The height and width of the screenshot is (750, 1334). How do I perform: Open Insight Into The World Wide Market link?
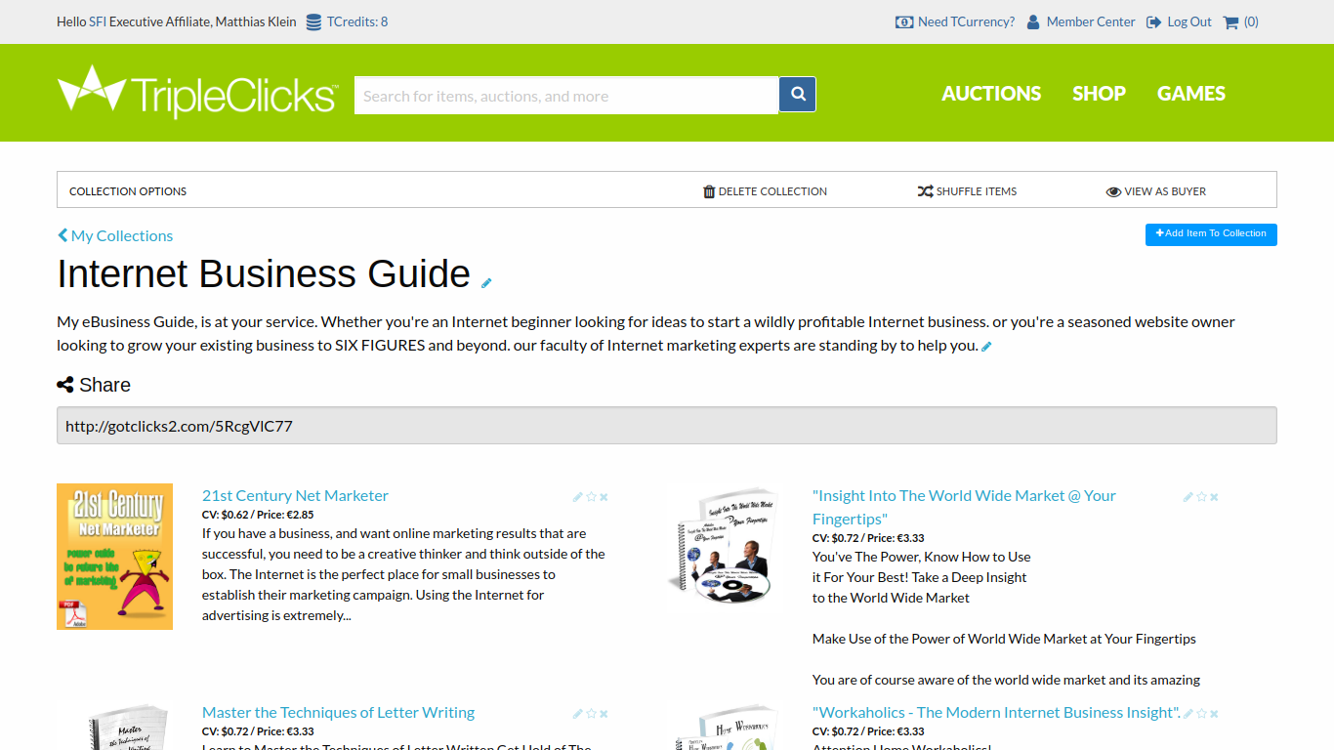pos(964,507)
